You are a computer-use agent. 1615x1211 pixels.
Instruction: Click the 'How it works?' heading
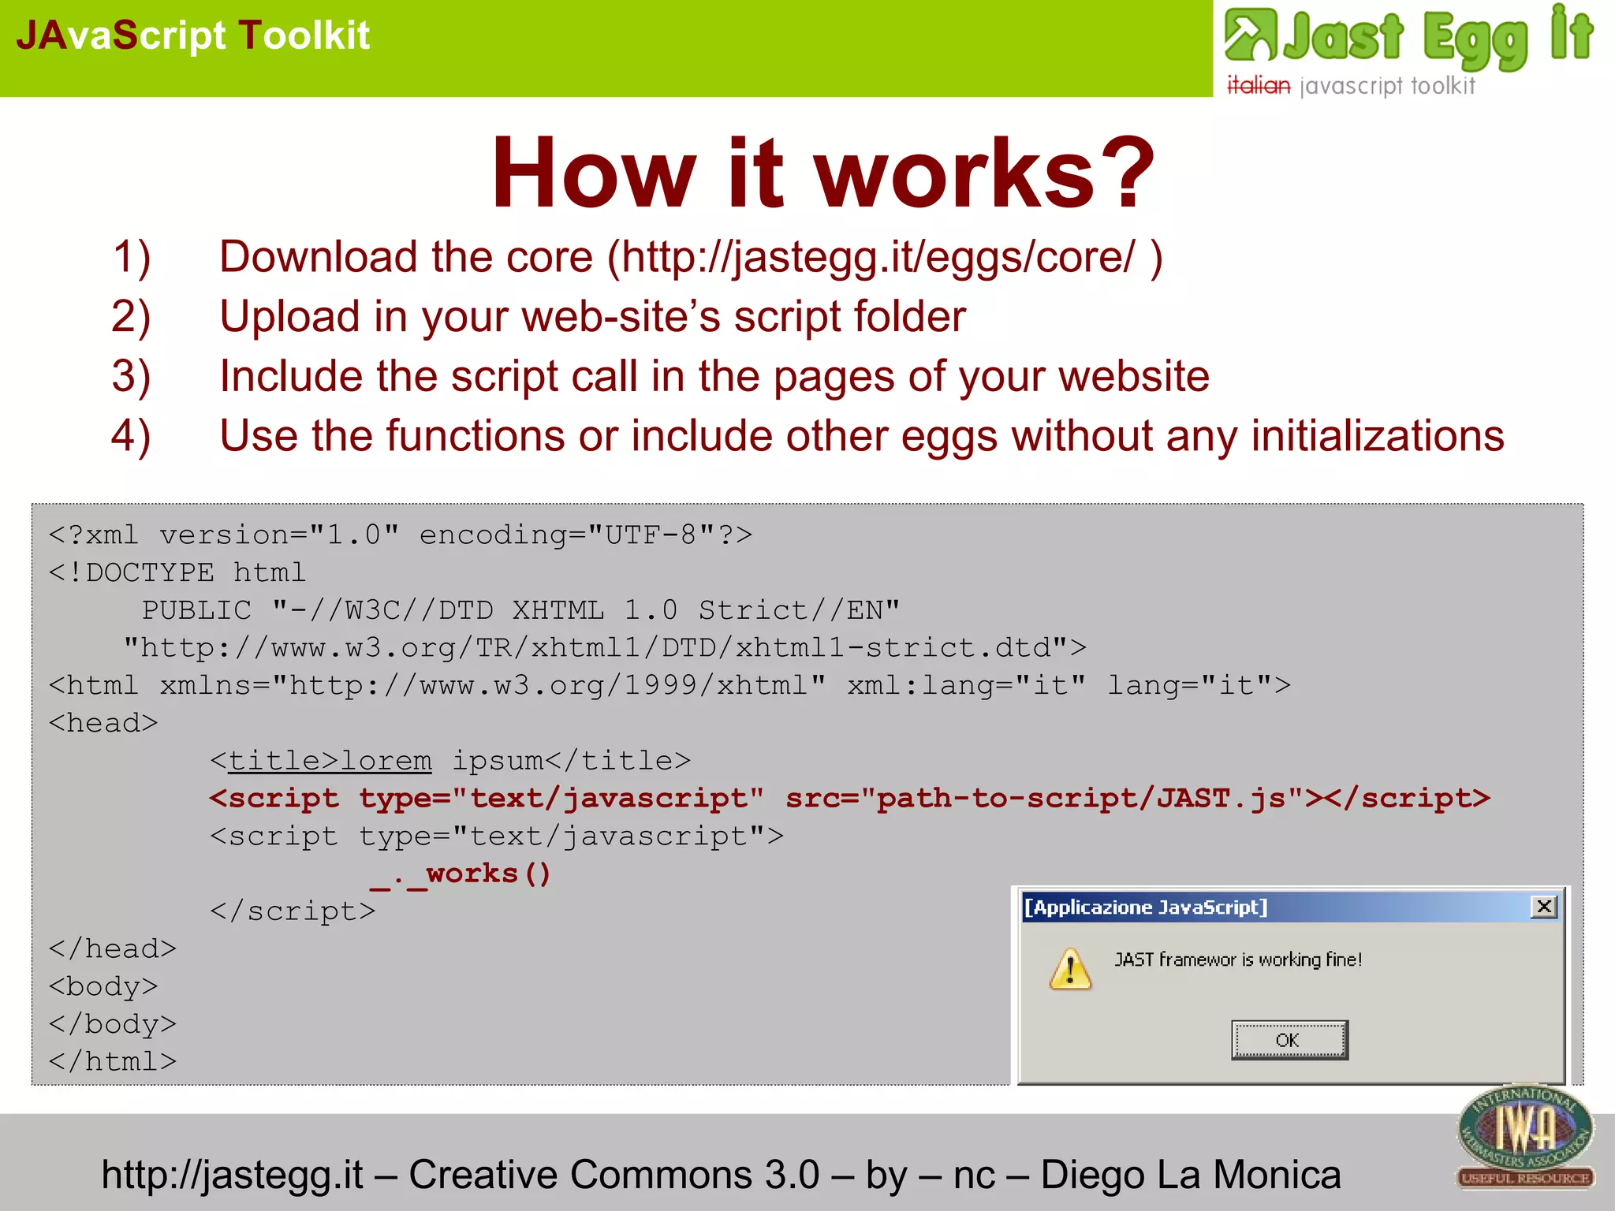click(x=822, y=173)
